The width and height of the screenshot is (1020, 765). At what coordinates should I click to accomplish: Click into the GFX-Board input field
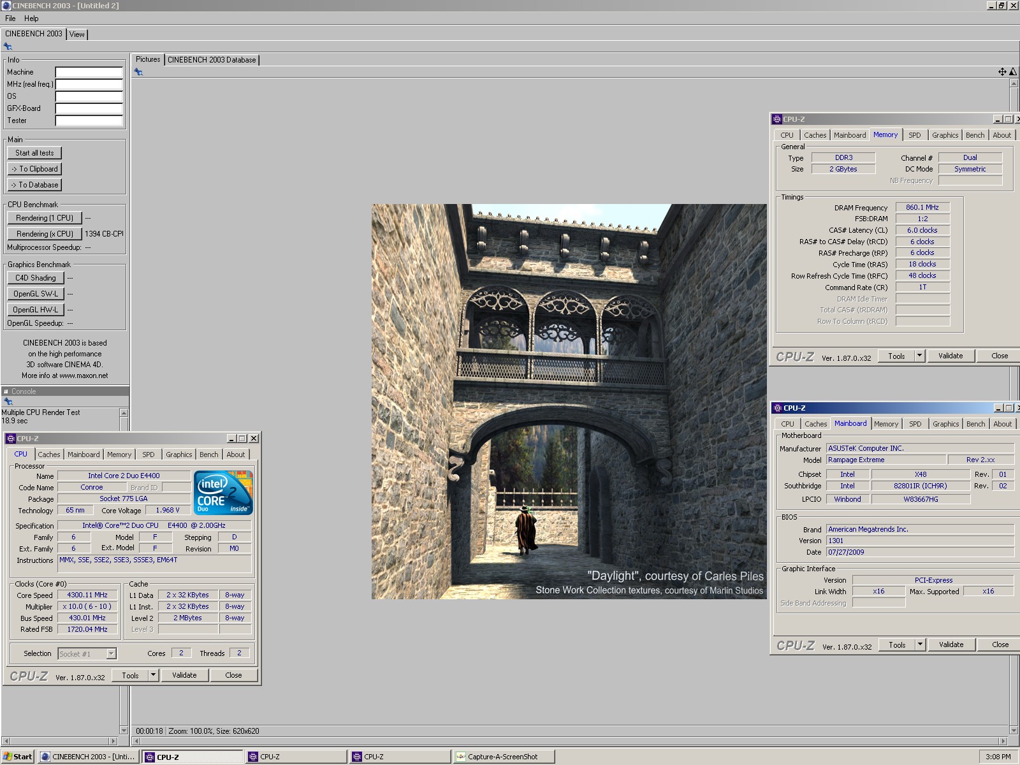(x=89, y=108)
